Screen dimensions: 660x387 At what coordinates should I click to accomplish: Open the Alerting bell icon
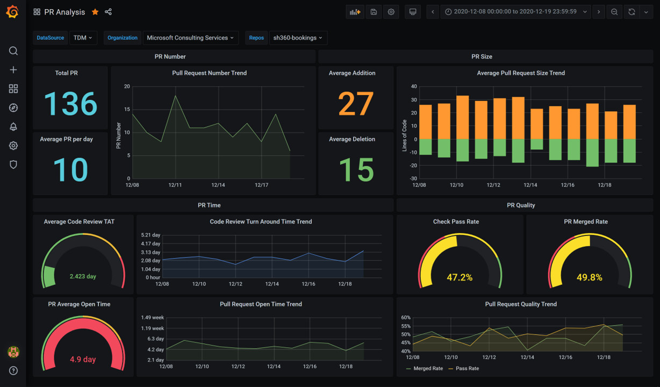[x=13, y=127]
